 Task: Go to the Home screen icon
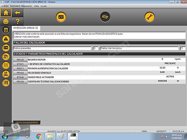(6, 13)
